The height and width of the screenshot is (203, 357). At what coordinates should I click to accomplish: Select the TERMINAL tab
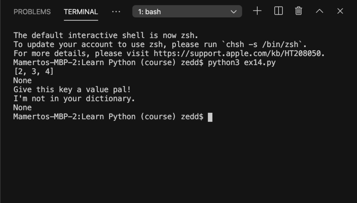pos(81,12)
